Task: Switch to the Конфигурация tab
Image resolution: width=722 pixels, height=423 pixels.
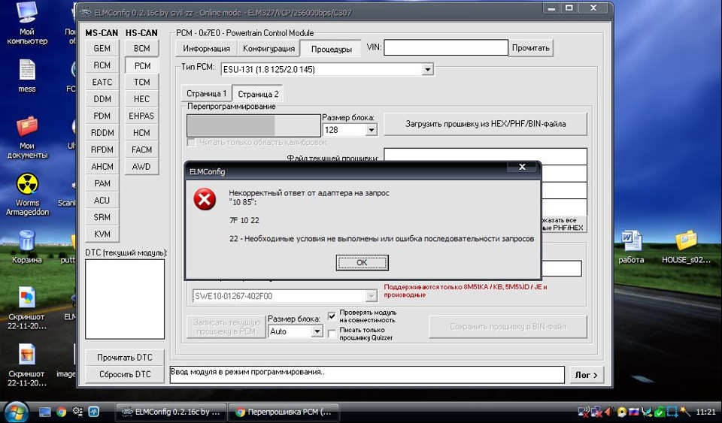Action: click(268, 48)
